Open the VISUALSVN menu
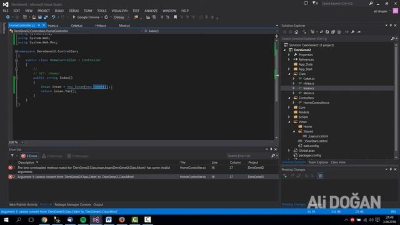Viewport: 400px width, 225px height. click(119, 11)
